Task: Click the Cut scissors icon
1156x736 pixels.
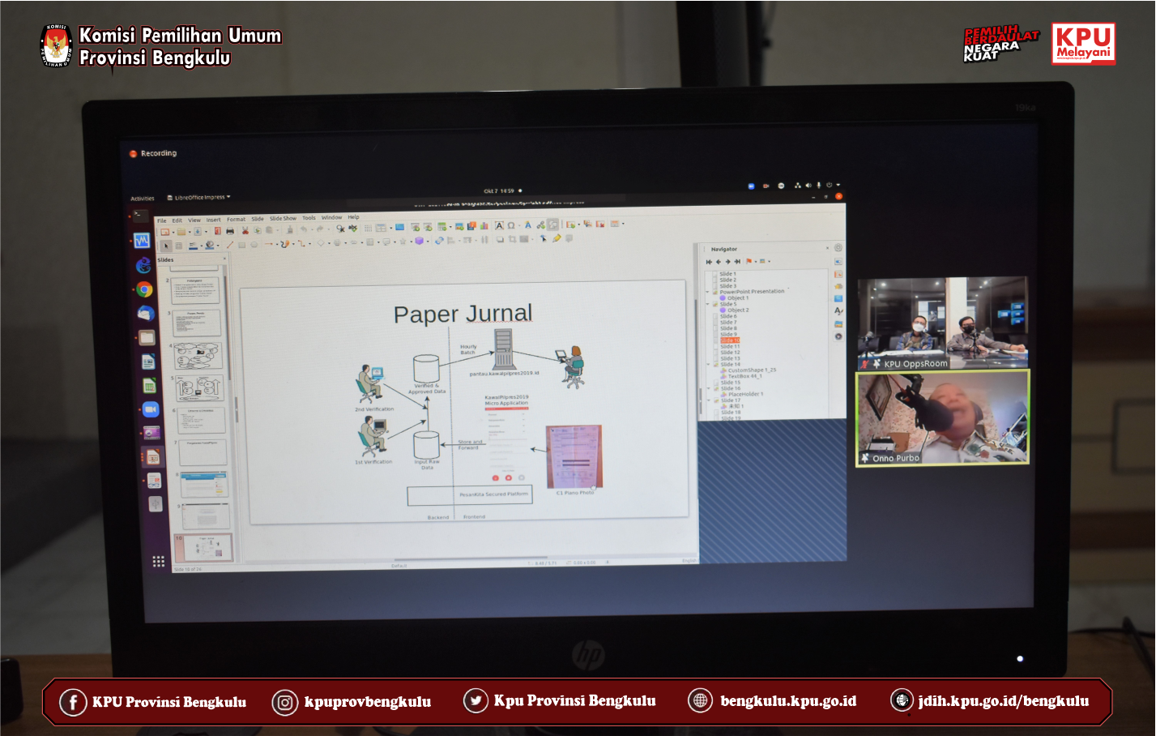Action: coord(245,231)
